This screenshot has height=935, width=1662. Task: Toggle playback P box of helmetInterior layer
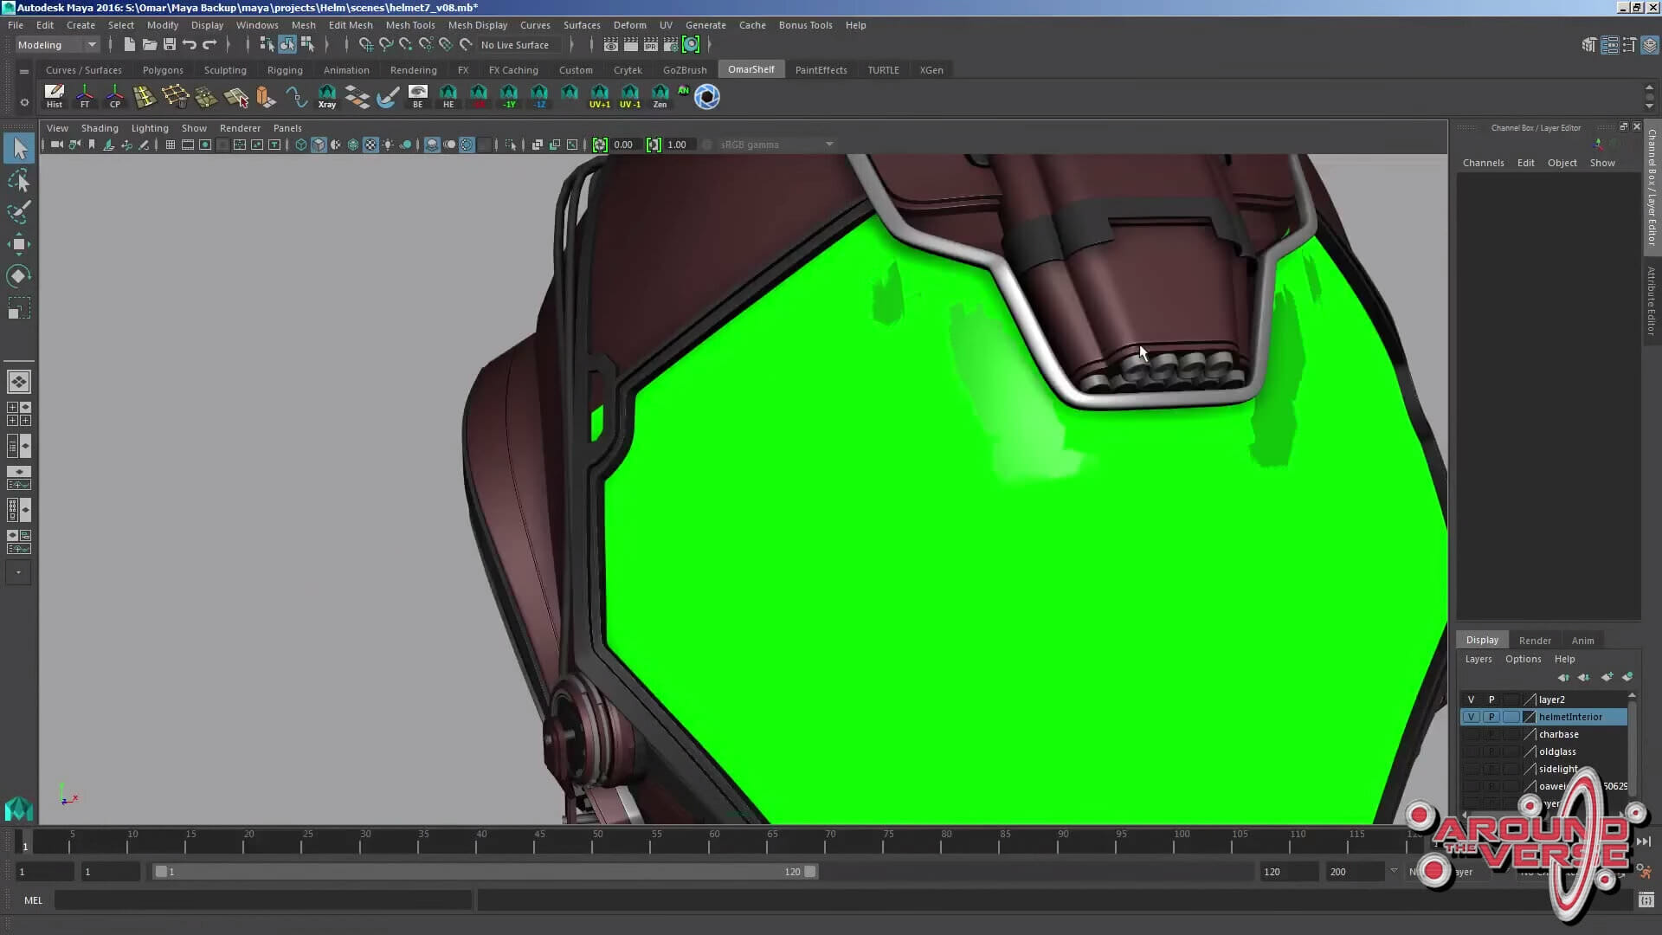click(1491, 717)
